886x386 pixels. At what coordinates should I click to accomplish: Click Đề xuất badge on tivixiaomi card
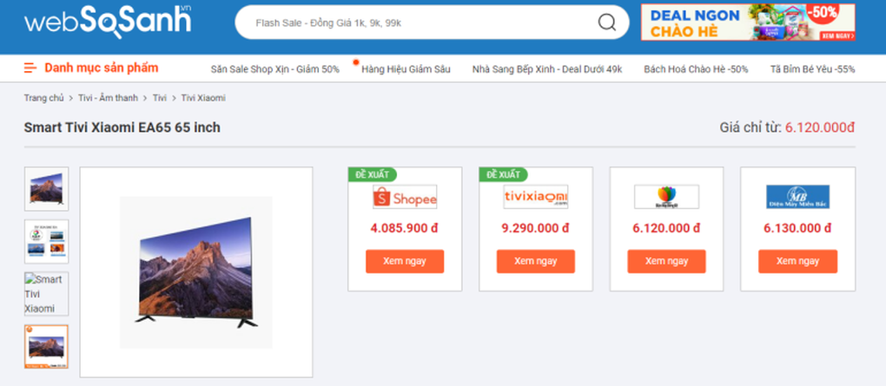pos(504,174)
